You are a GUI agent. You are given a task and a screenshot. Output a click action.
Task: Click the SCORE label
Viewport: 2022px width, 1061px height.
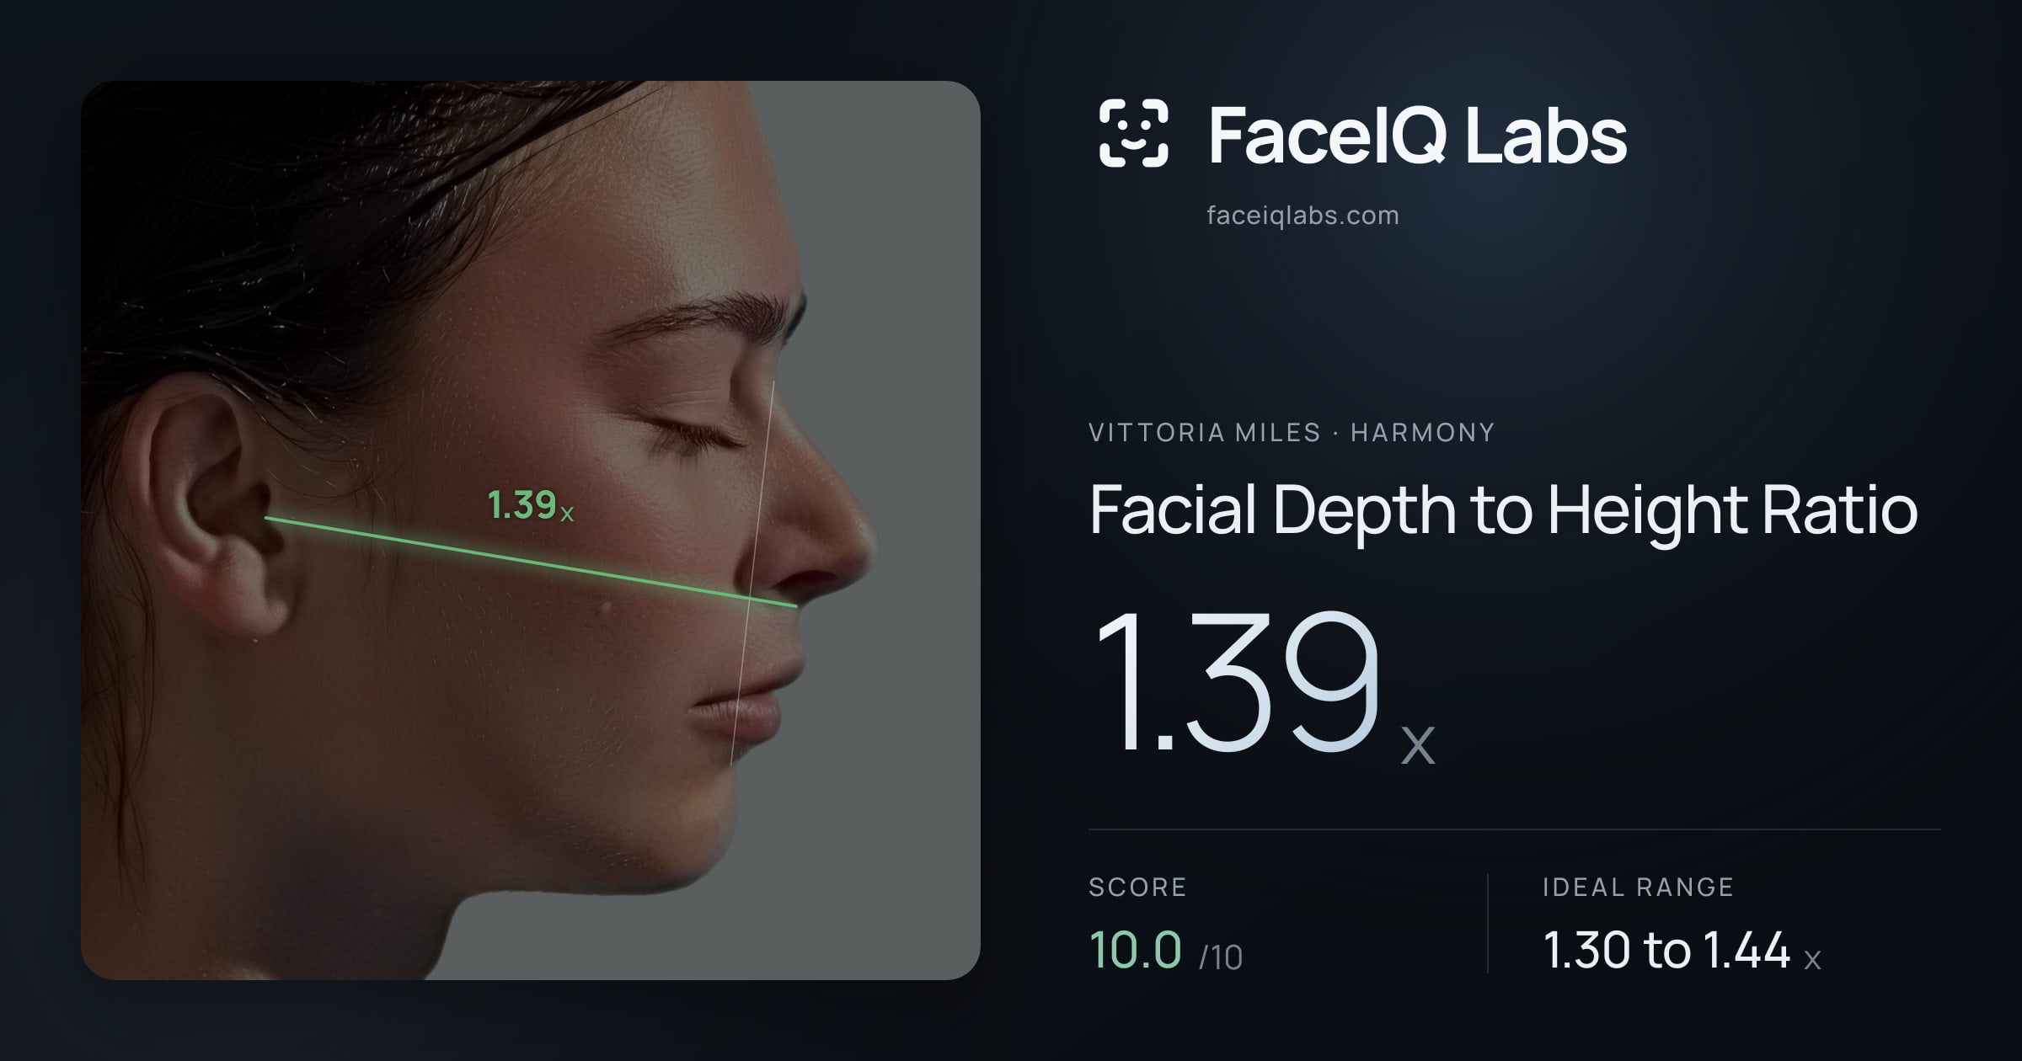[x=1137, y=887]
